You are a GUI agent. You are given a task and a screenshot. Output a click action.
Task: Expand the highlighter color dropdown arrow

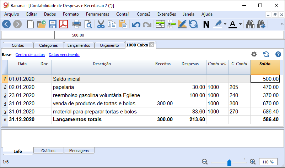coord(225,24)
